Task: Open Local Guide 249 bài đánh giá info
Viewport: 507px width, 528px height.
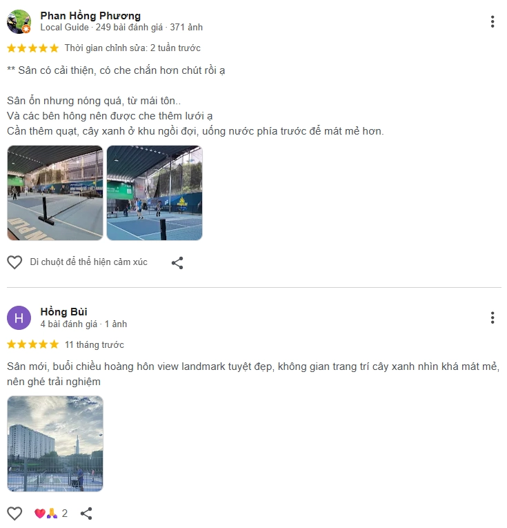Action: pyautogui.click(x=121, y=28)
